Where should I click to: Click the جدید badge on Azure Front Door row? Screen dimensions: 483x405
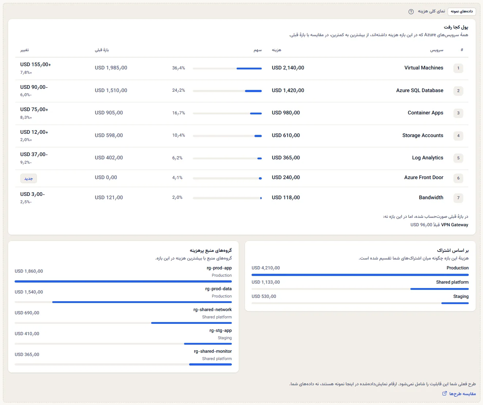point(28,178)
